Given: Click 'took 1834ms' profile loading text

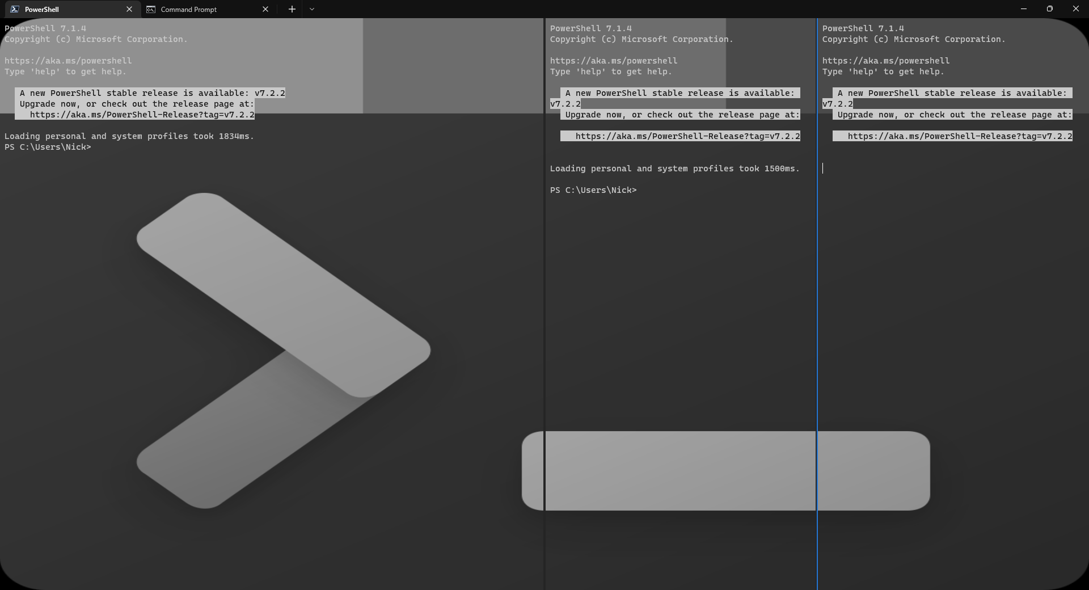Looking at the screenshot, I should click(224, 136).
